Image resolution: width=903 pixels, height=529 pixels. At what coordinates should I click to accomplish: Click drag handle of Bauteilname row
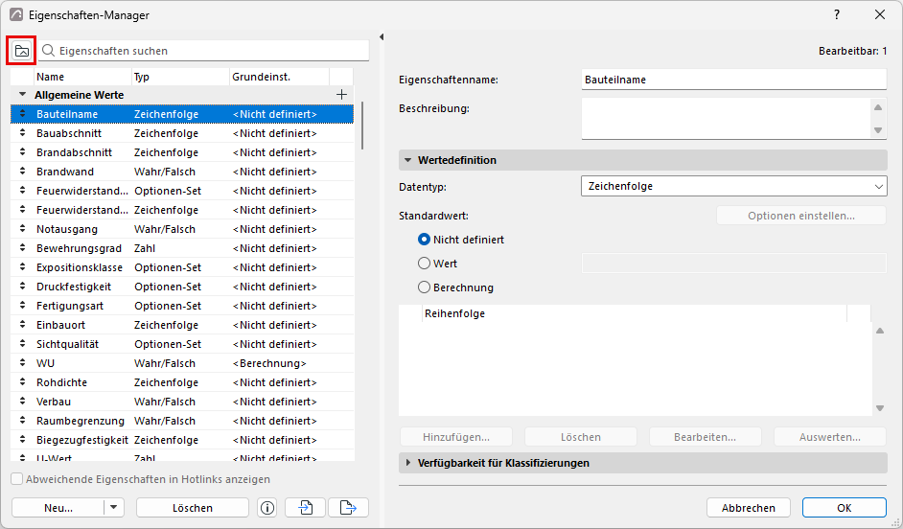click(x=22, y=114)
